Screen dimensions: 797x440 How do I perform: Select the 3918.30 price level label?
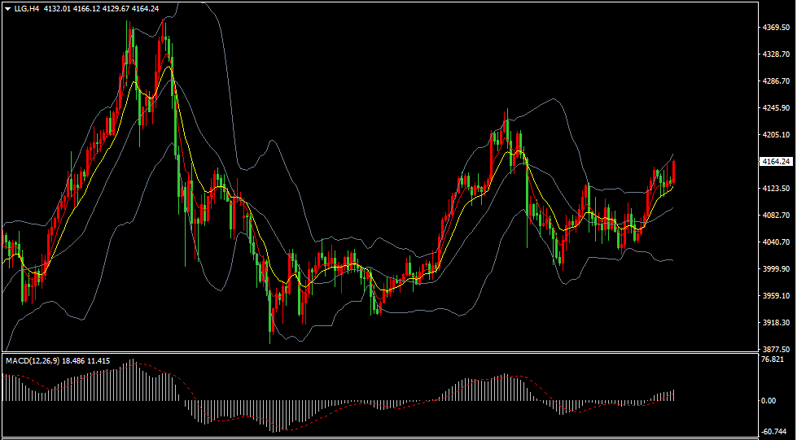[776, 323]
